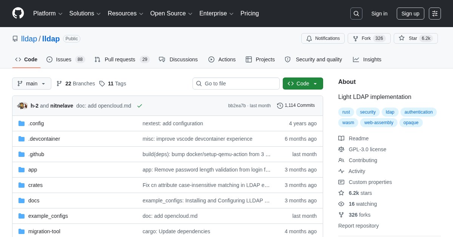453x237 pixels.
Task: Click the web-assembly topic tag
Action: click(379, 123)
